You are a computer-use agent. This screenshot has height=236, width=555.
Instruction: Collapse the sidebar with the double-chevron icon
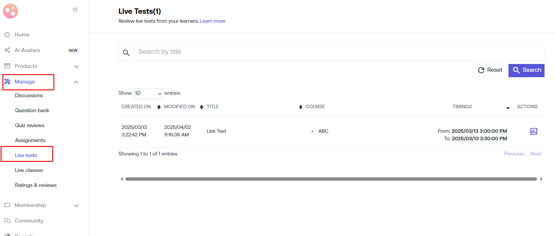[75, 10]
